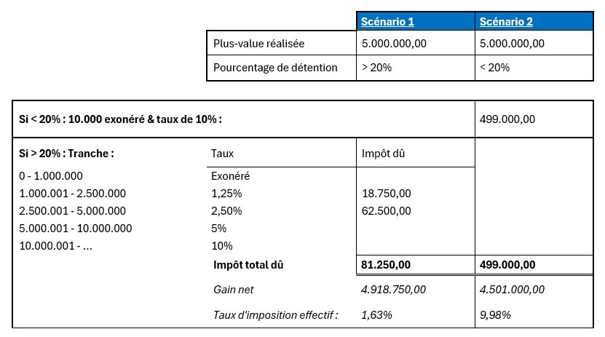Image resolution: width=605 pixels, height=337 pixels.
Task: Click the Impôt total dû label
Action: click(x=248, y=265)
